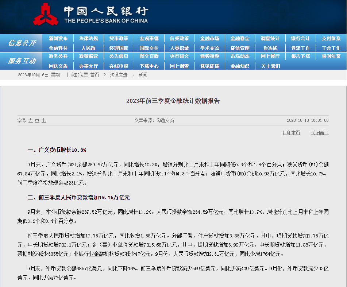
Task: Go to 政策解读 under 服务互动
Action: point(88,56)
